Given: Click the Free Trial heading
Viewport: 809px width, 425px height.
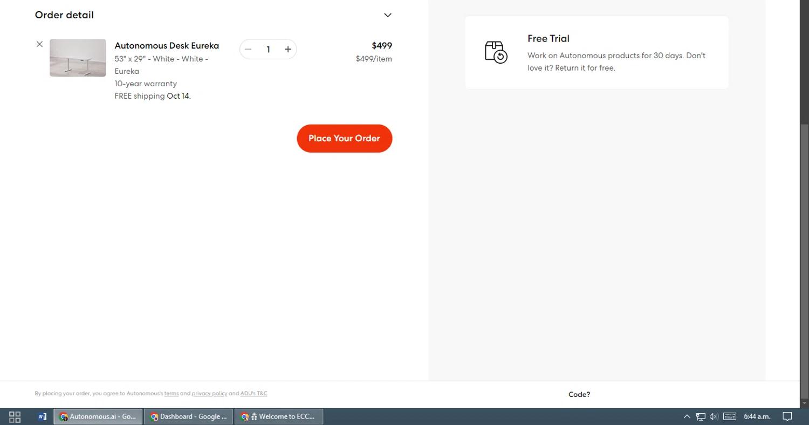Looking at the screenshot, I should pos(549,39).
